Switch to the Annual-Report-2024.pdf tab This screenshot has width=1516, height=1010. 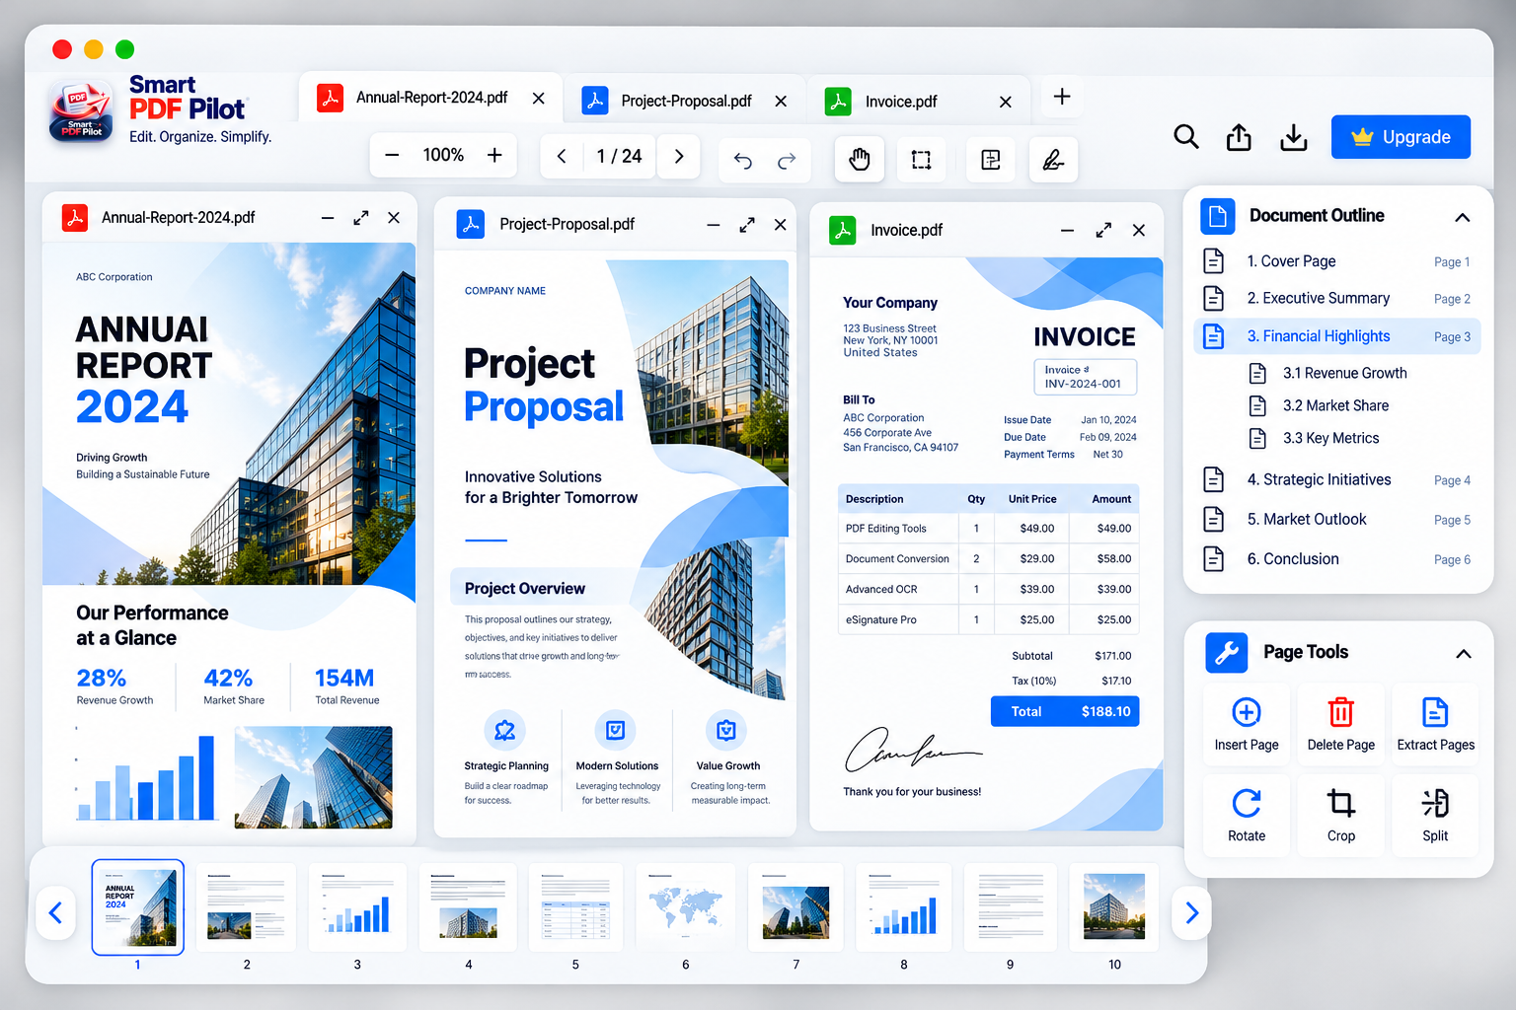coord(430,98)
